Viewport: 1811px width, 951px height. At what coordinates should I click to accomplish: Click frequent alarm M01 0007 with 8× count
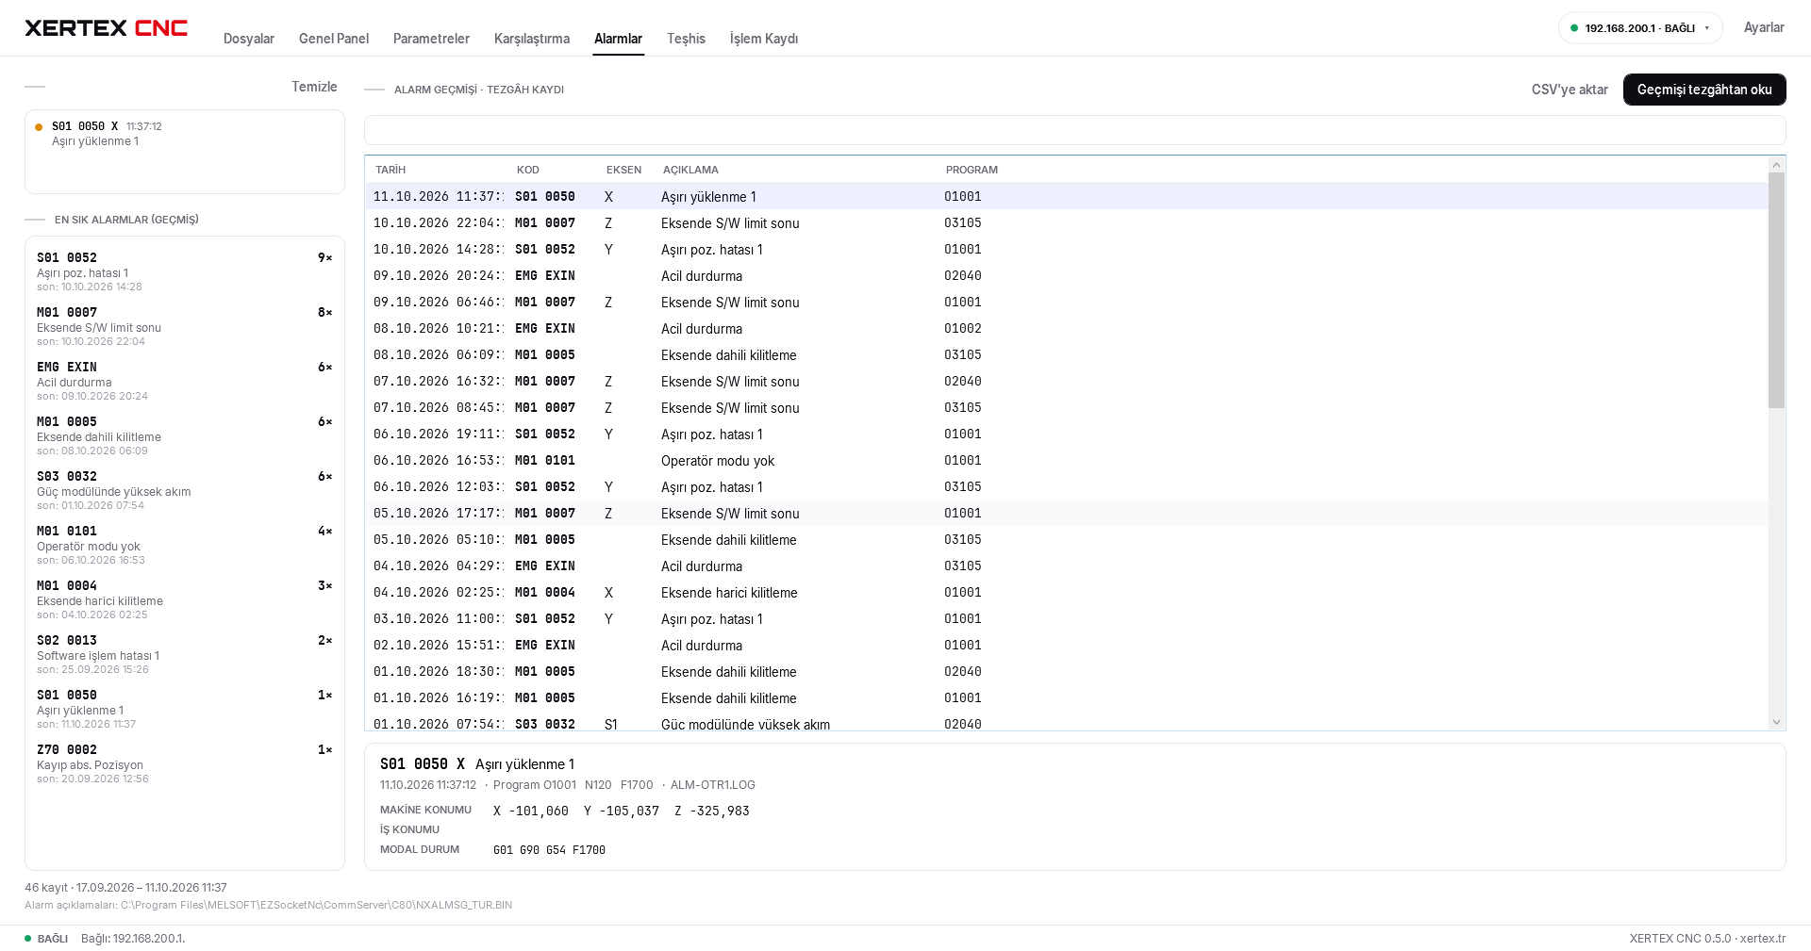pos(185,326)
